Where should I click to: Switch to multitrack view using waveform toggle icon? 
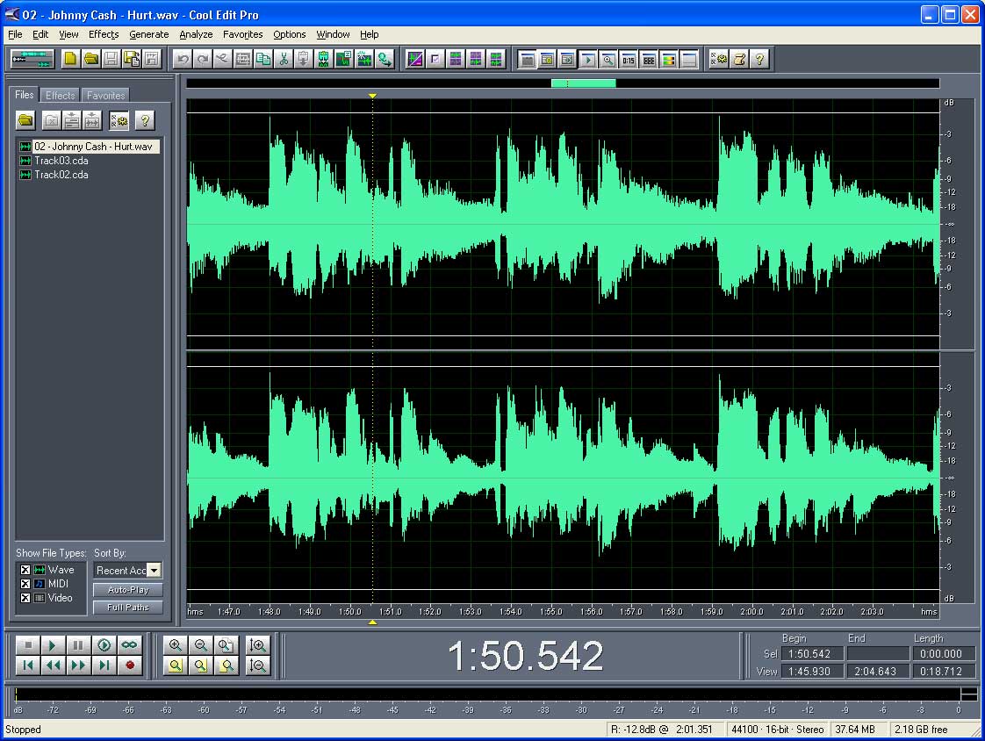(x=32, y=59)
